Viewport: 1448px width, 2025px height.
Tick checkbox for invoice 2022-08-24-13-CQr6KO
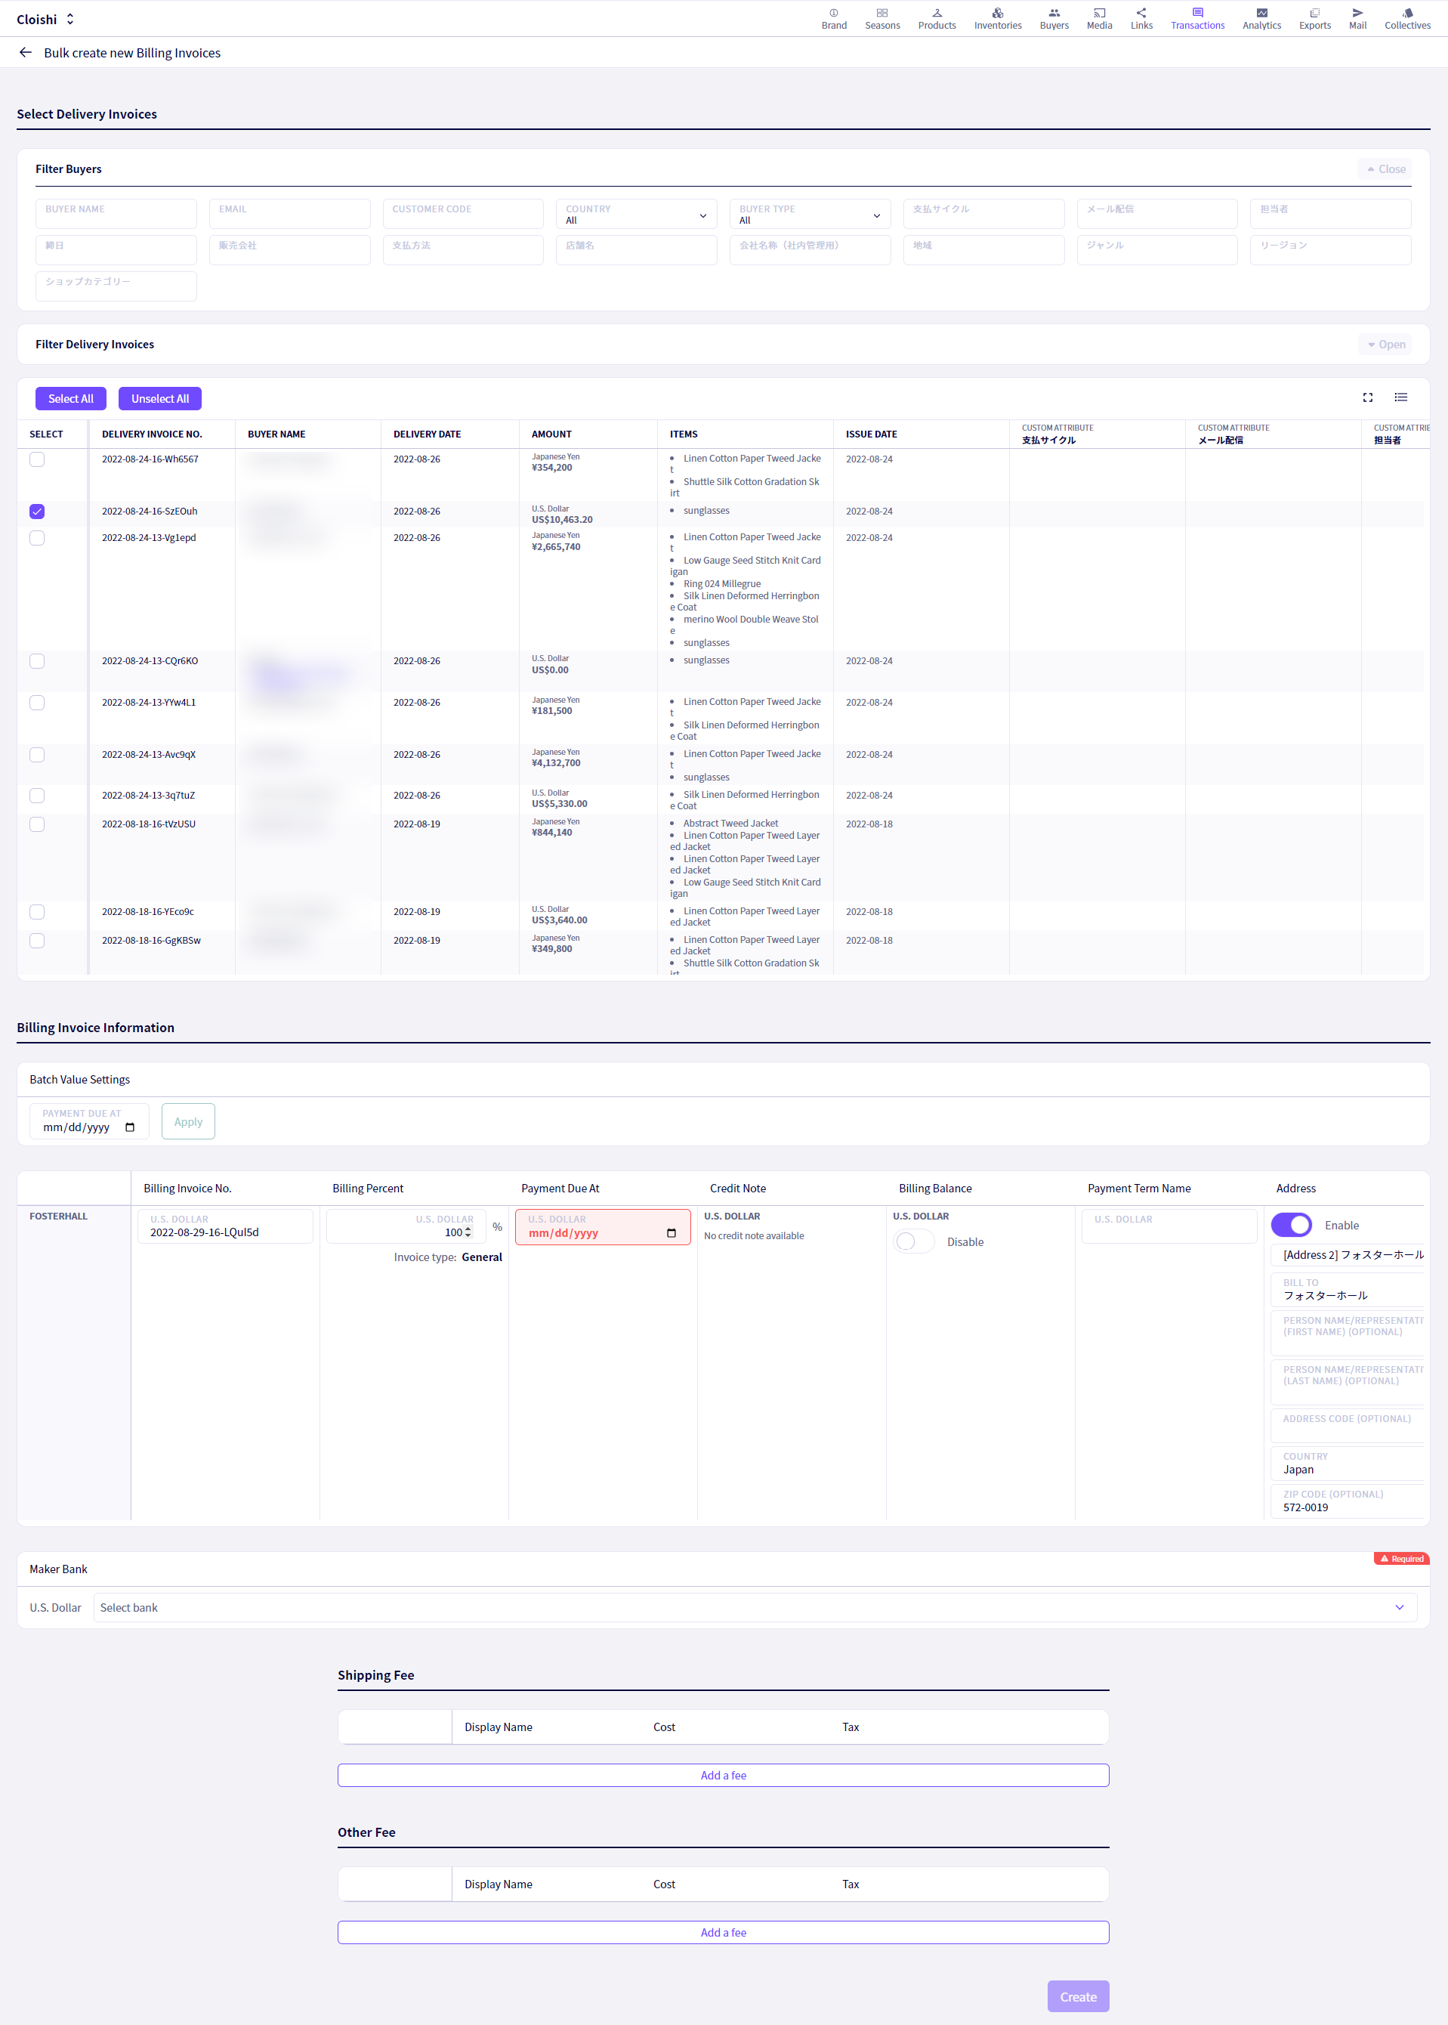pos(36,660)
